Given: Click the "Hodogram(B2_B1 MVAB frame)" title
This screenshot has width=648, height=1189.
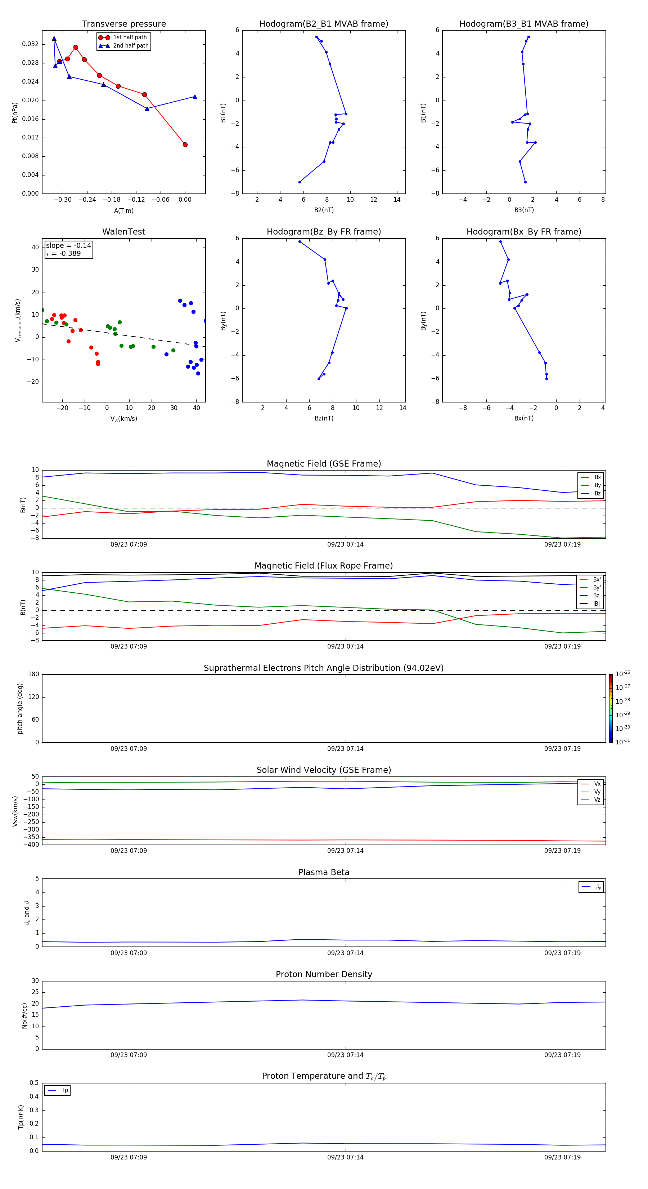Looking at the screenshot, I should (324, 24).
